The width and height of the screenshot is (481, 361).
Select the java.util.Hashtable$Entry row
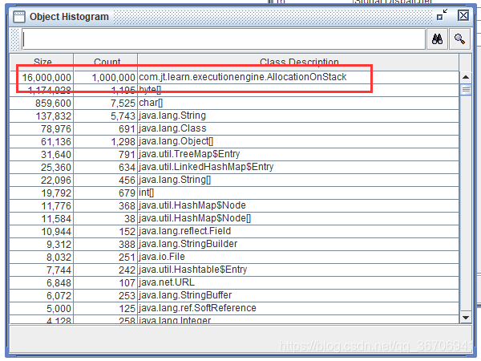tap(234, 270)
